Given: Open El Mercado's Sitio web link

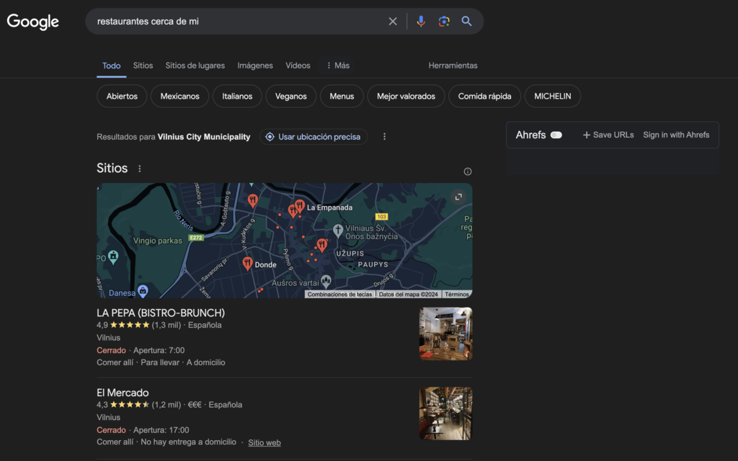Looking at the screenshot, I should [264, 442].
